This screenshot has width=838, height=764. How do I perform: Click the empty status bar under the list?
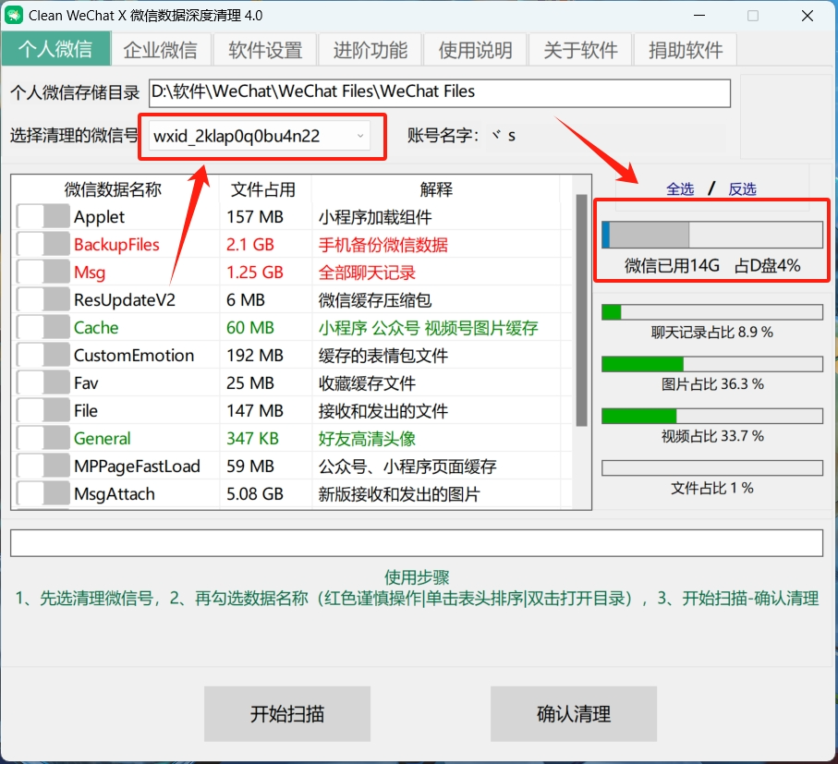point(417,543)
